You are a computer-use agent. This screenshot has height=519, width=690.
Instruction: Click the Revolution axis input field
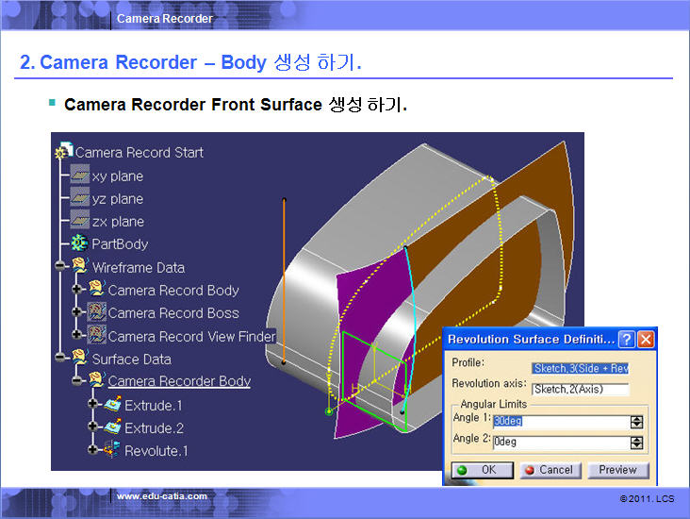point(580,389)
